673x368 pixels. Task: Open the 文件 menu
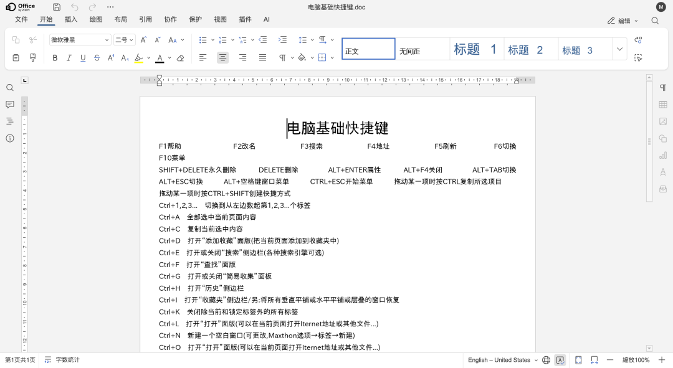21,19
